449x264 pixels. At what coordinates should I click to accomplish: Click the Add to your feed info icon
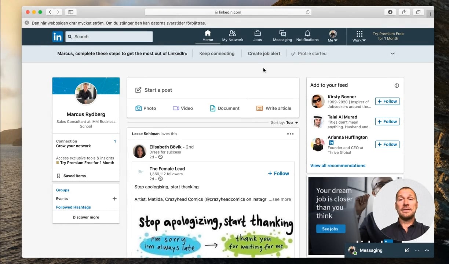(397, 85)
